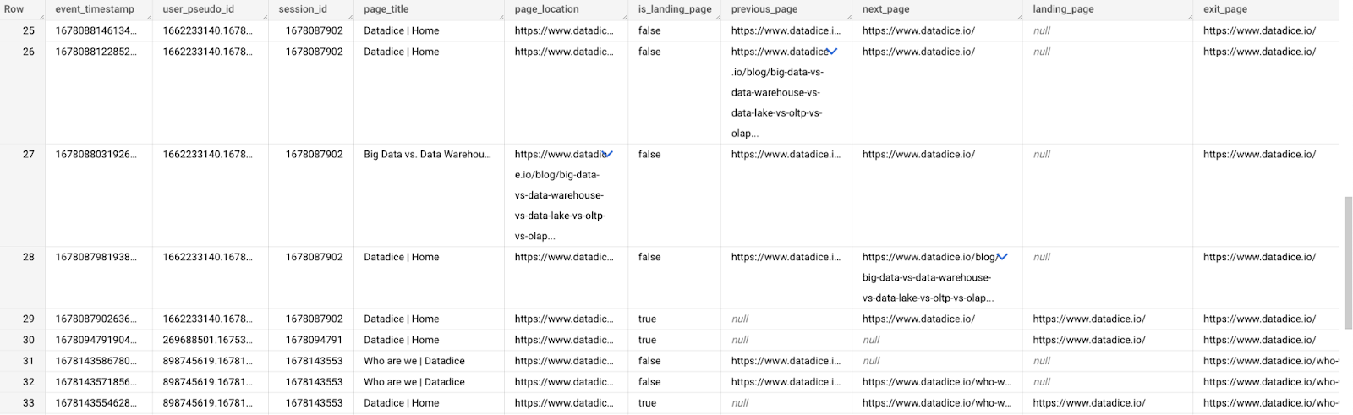
Task: Click the 'true' value in row 30
Action: (647, 340)
